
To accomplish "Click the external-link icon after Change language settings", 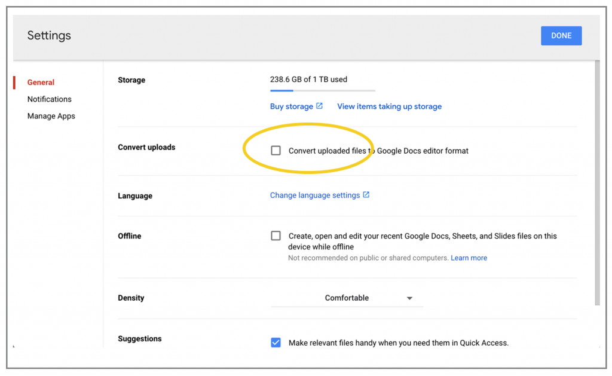I will (366, 195).
